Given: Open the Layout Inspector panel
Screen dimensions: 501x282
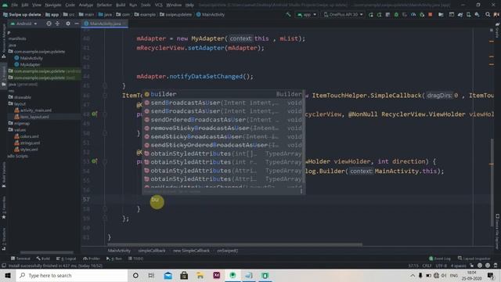Looking at the screenshot, I should click(x=474, y=258).
